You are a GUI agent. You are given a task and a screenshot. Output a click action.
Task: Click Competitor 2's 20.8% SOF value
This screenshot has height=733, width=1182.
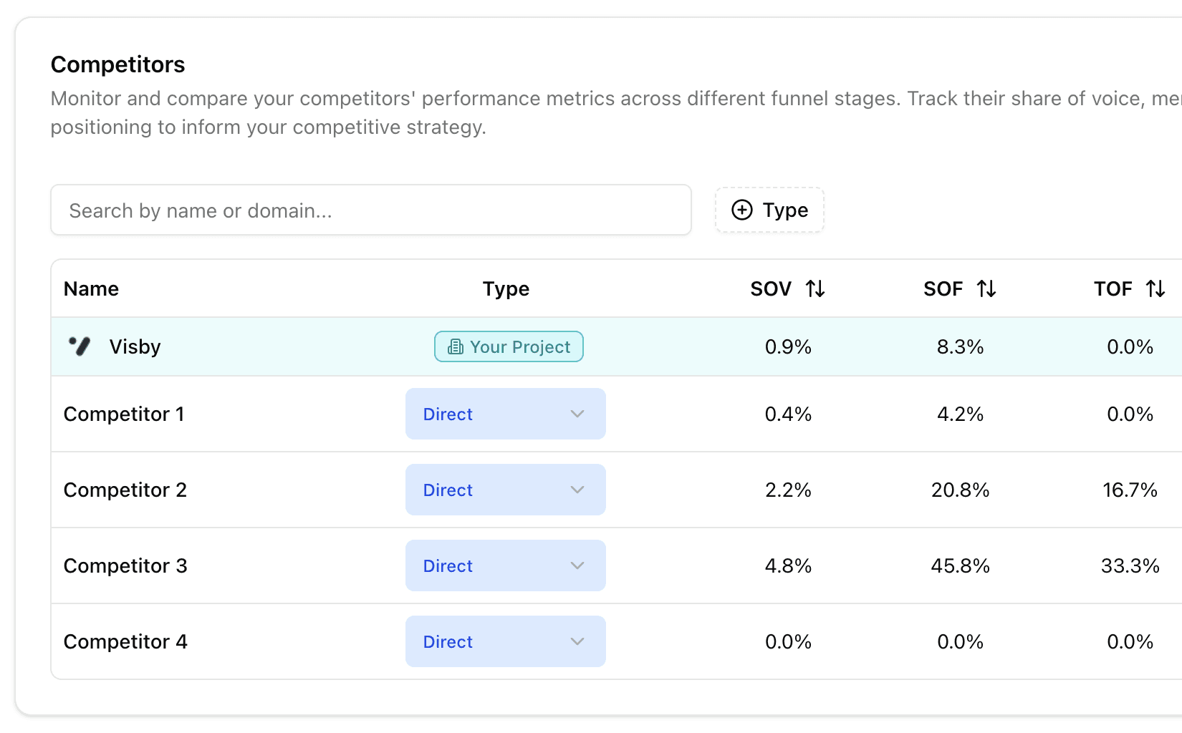960,490
